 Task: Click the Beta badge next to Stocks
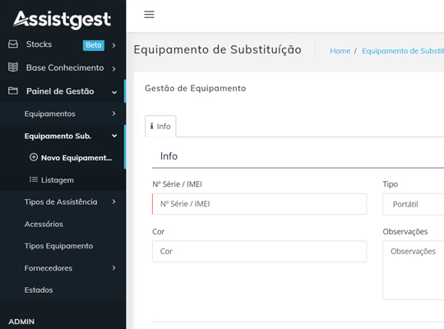[x=94, y=45]
